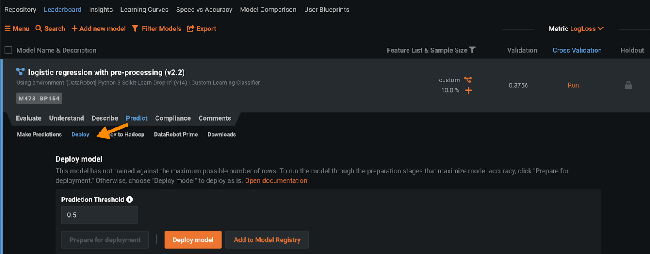Click the blueprint icon beside the model name
This screenshot has height=254, width=650.
20,71
